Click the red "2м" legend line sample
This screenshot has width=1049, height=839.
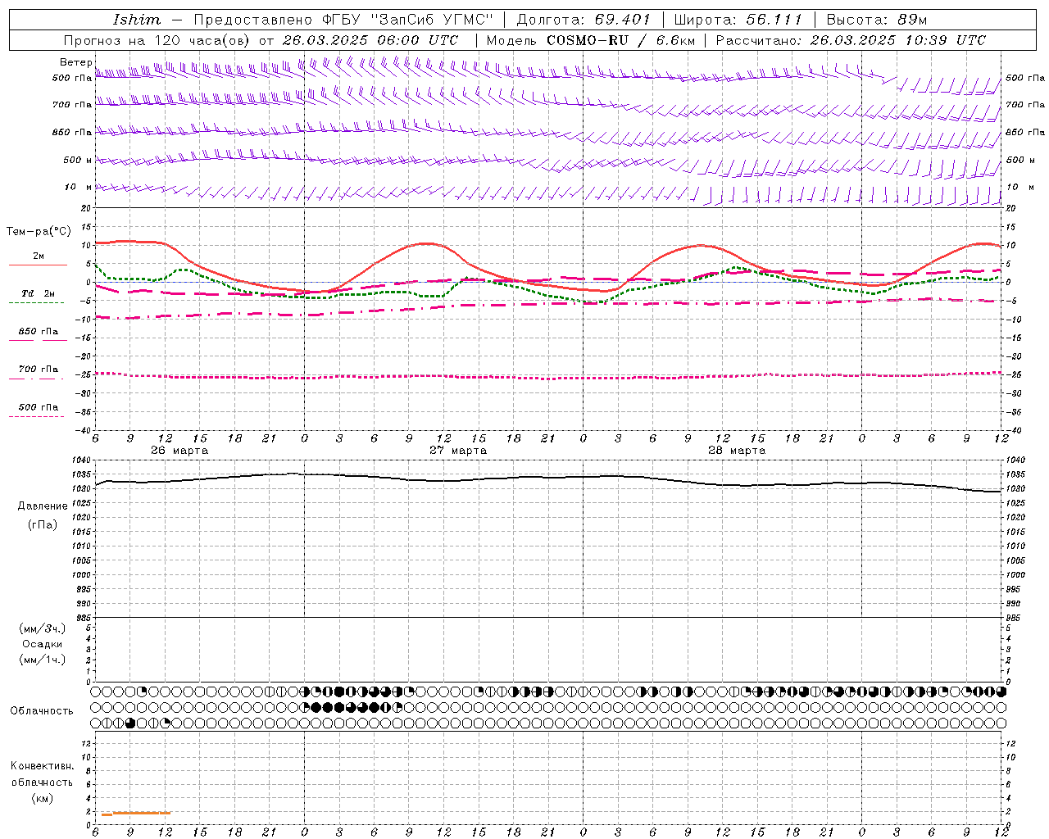click(x=38, y=265)
